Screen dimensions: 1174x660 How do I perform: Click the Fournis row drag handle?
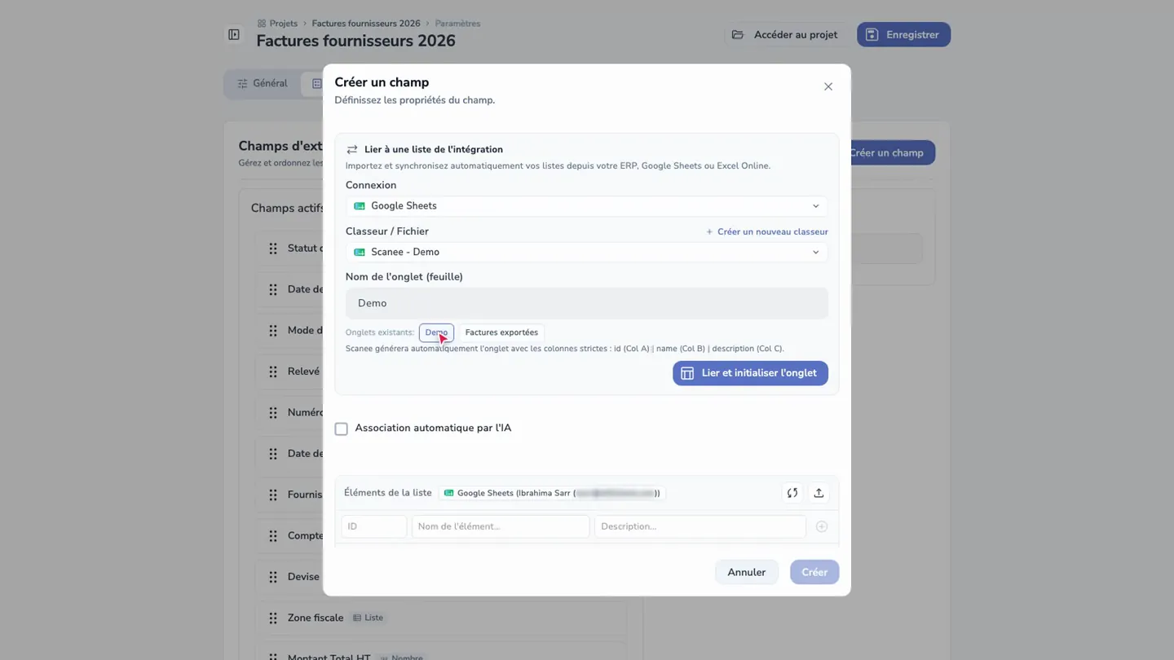pos(273,495)
